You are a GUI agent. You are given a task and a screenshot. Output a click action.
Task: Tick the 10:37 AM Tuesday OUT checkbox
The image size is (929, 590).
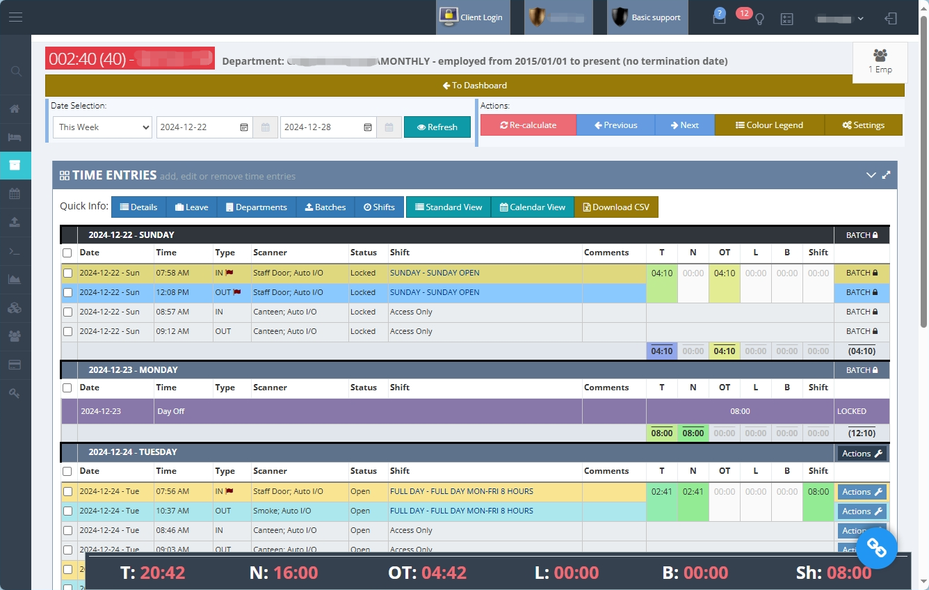point(67,511)
